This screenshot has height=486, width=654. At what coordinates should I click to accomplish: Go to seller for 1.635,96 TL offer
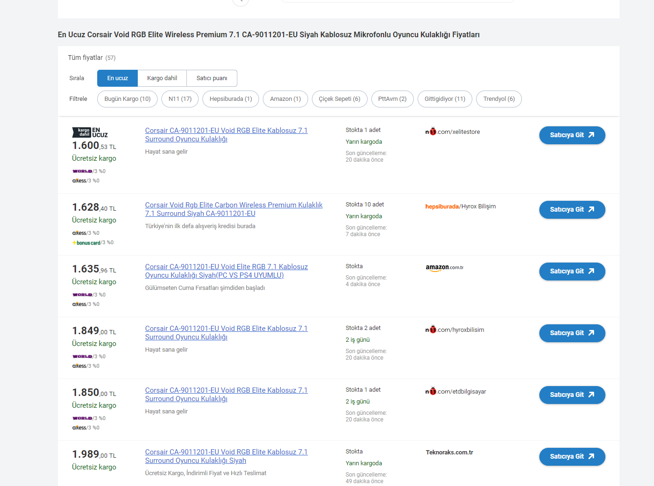tap(572, 272)
